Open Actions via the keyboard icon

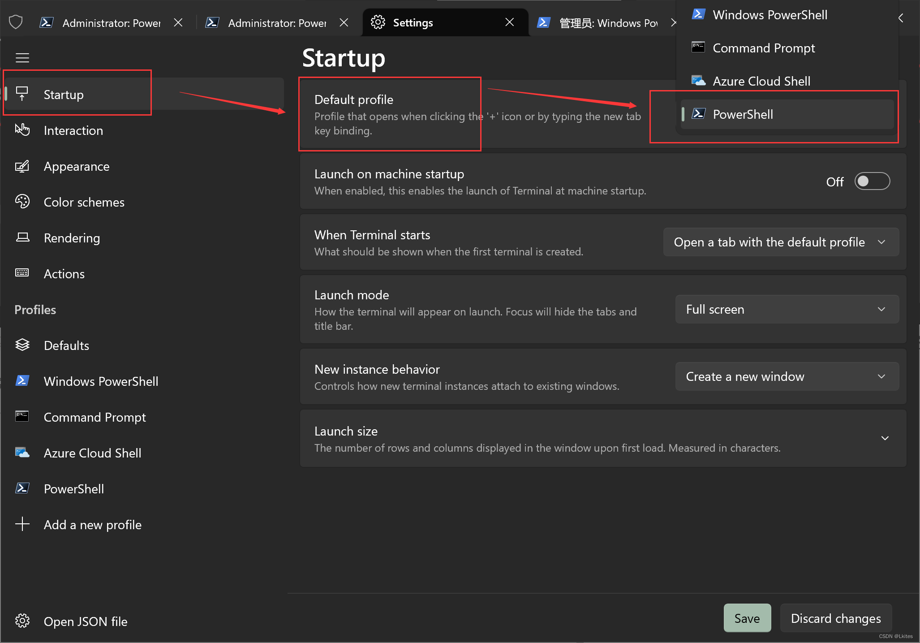(22, 273)
